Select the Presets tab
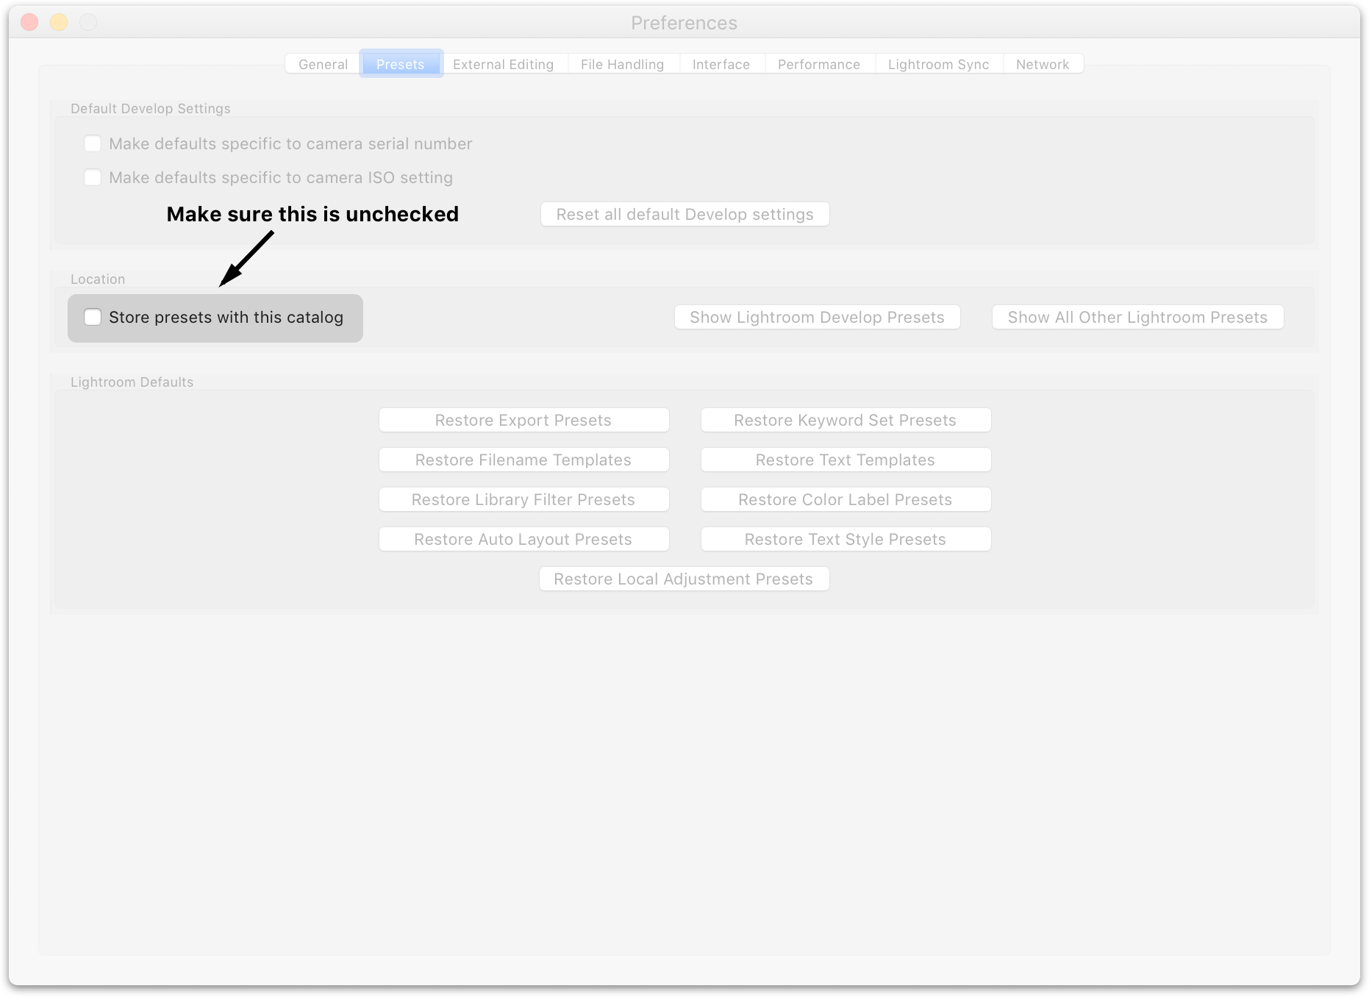Image resolution: width=1369 pixels, height=997 pixels. 401,65
